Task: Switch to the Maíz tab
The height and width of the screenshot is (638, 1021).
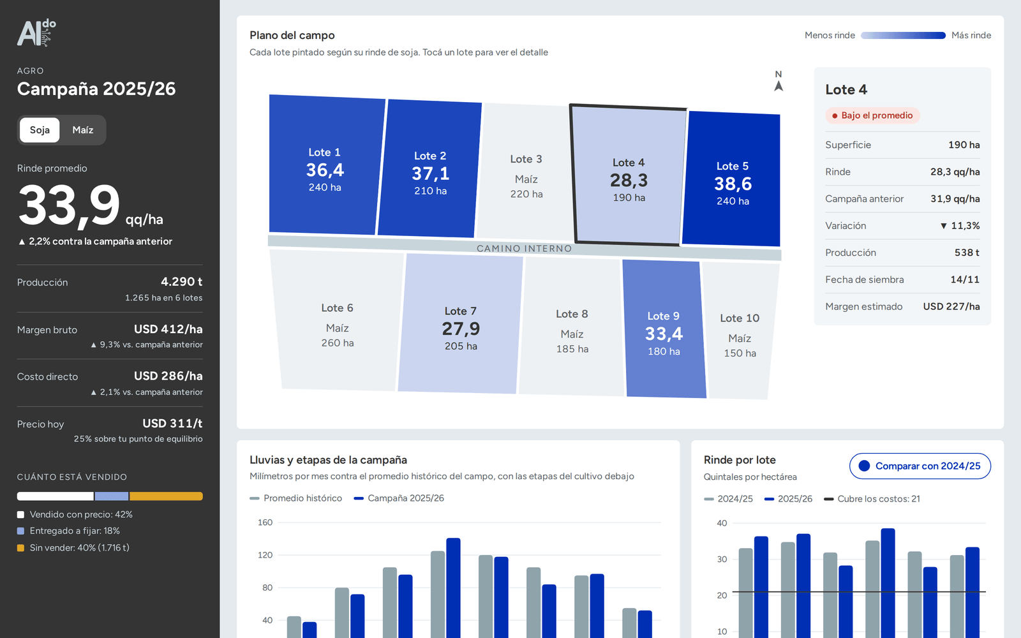Action: tap(83, 130)
